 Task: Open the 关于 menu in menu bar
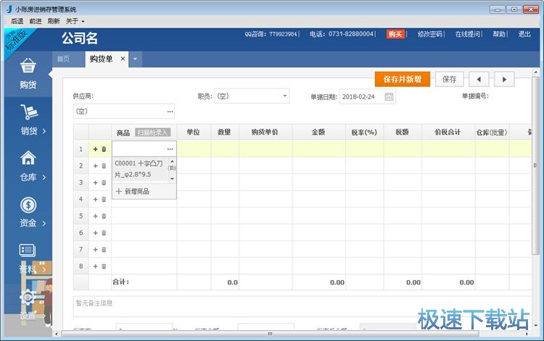[x=75, y=21]
